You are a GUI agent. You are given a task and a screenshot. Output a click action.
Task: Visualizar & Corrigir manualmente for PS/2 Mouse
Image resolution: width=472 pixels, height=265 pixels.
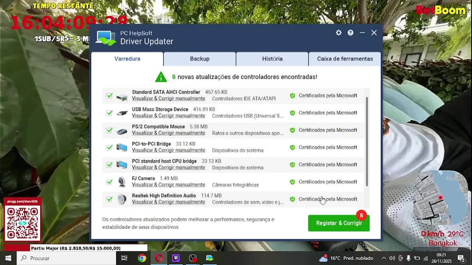pos(168,133)
